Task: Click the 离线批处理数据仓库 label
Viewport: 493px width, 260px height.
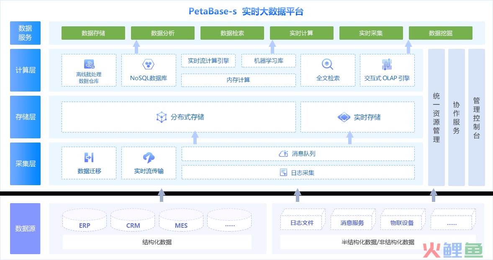Action: pyautogui.click(x=89, y=78)
